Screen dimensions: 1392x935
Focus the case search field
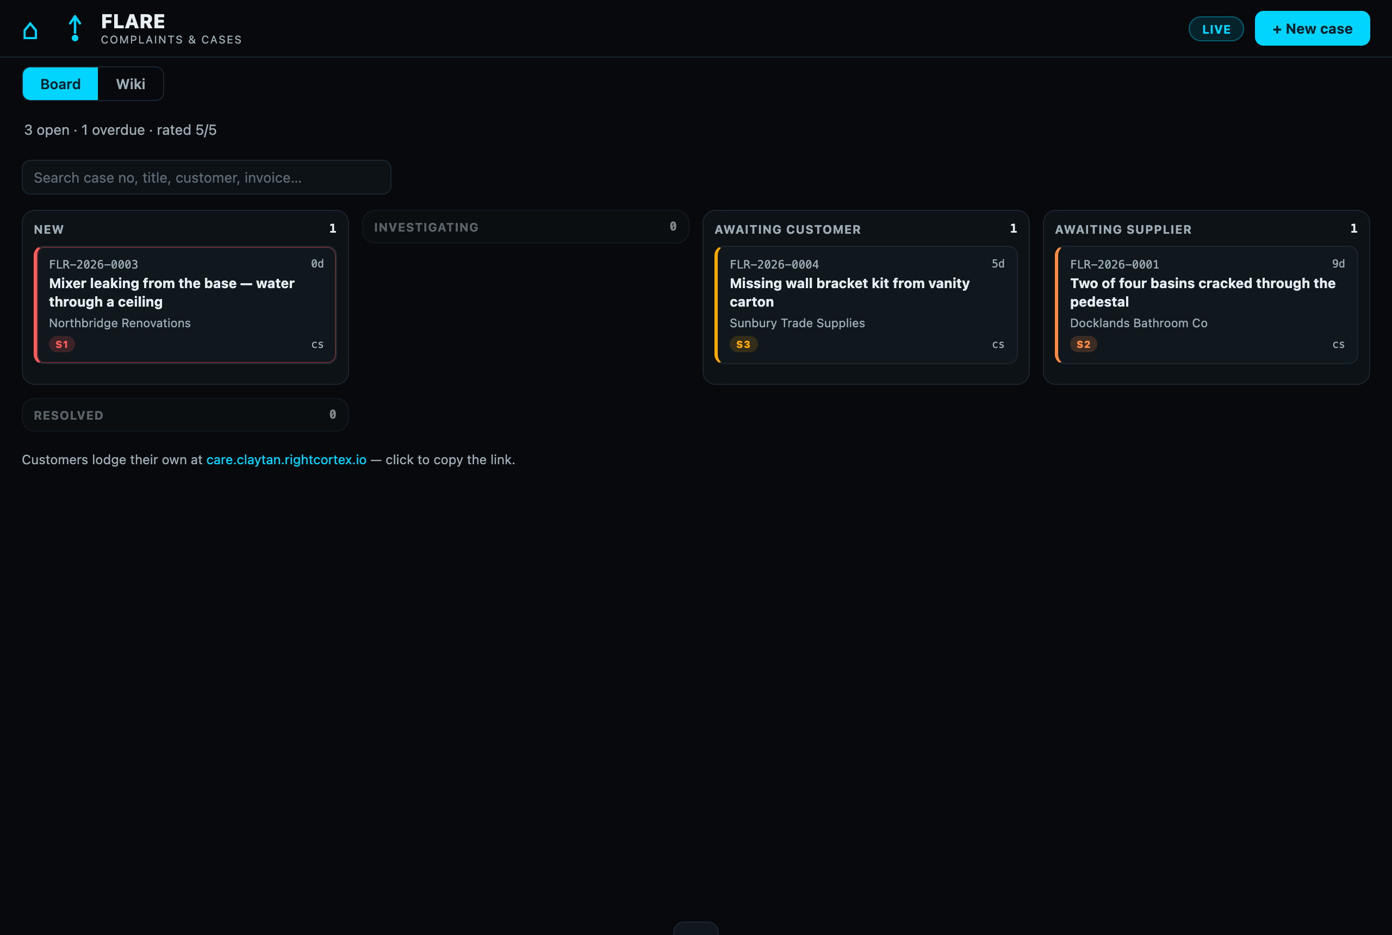207,177
